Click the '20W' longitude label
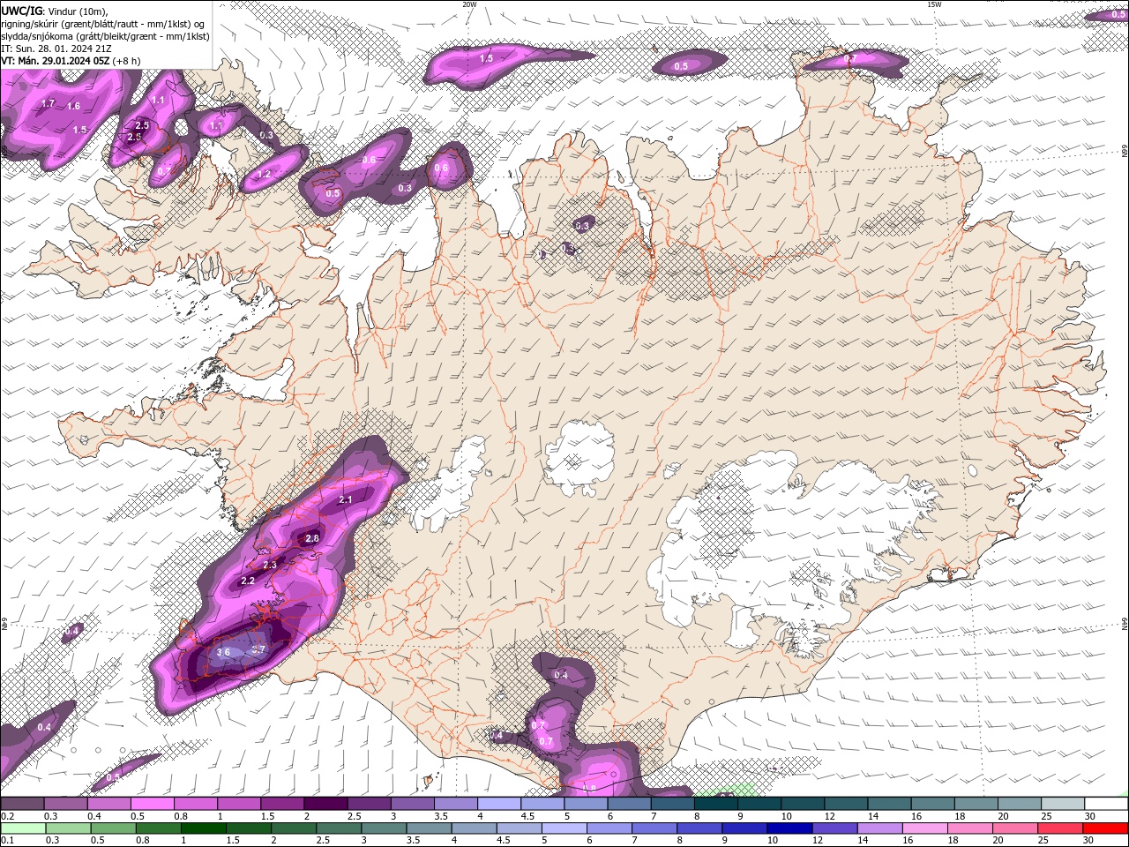Image resolution: width=1129 pixels, height=847 pixels. [x=469, y=4]
